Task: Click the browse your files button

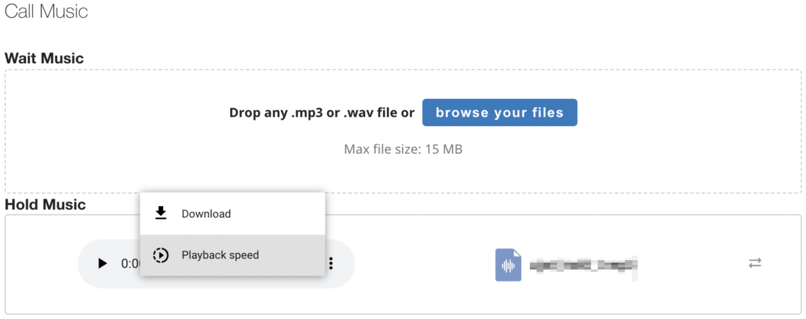Action: coord(499,112)
